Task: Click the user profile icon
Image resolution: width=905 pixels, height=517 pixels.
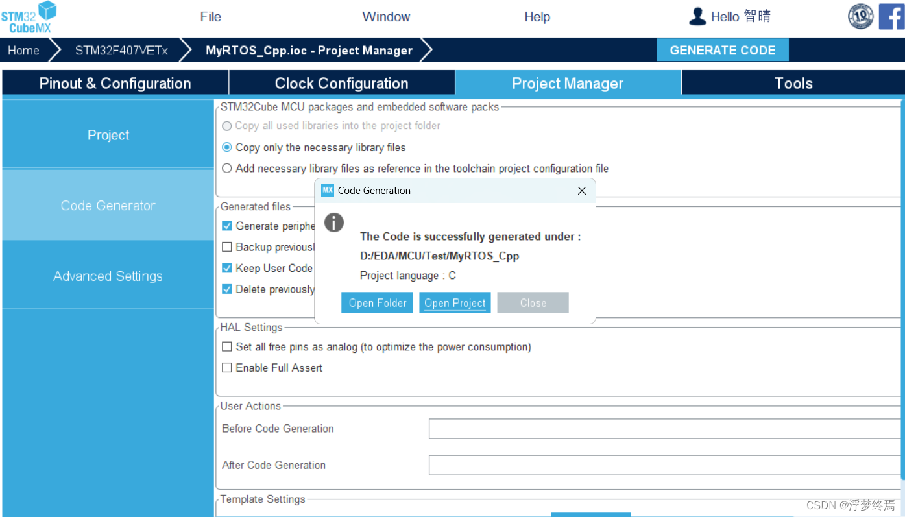Action: (x=697, y=17)
